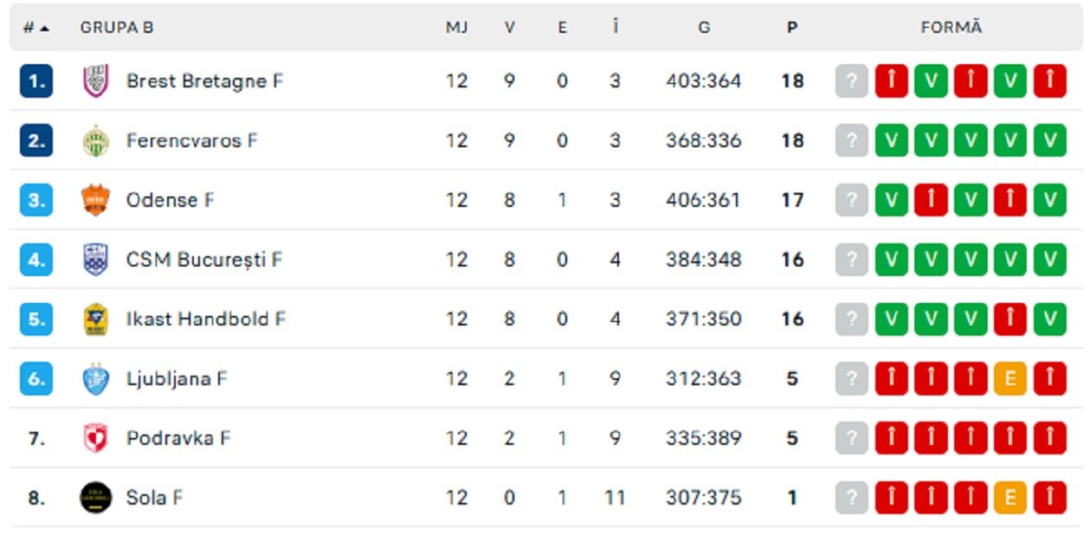Open the CSM București F club crest

[x=94, y=259]
